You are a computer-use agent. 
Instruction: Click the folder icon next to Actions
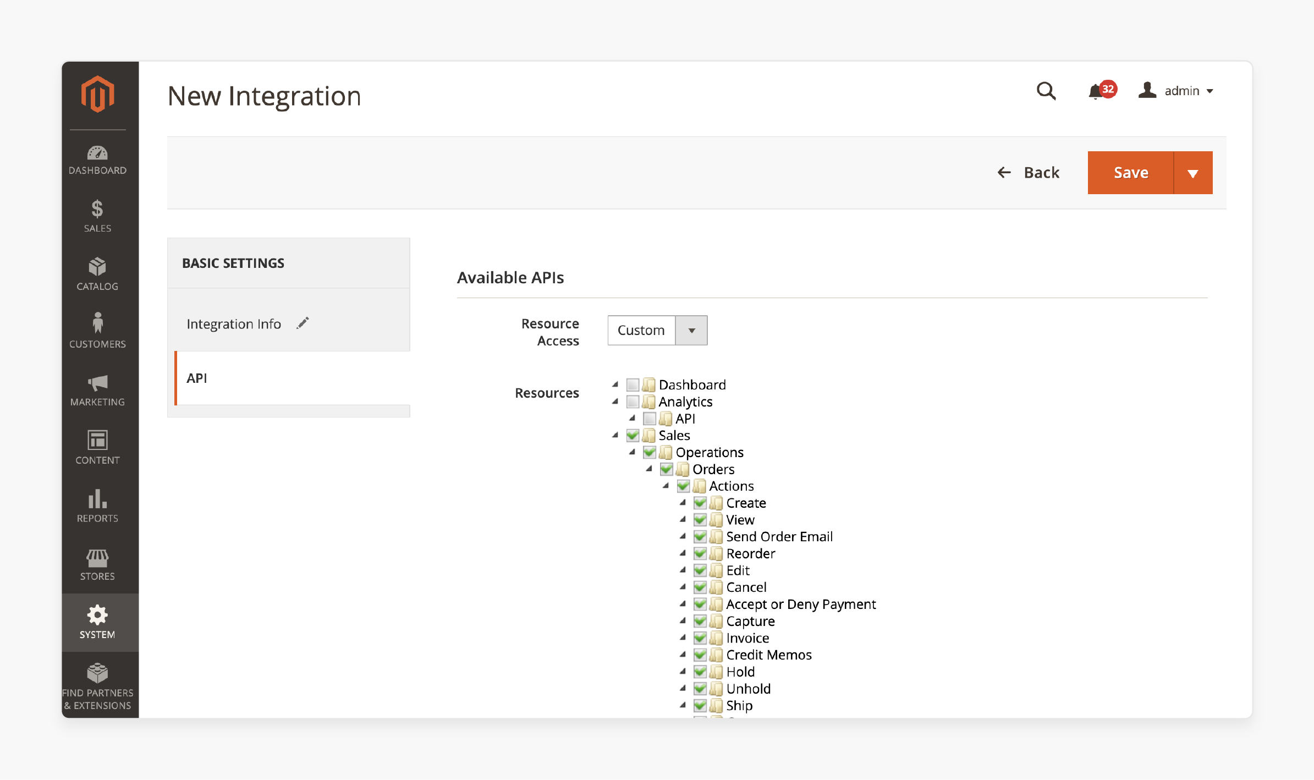tap(700, 486)
